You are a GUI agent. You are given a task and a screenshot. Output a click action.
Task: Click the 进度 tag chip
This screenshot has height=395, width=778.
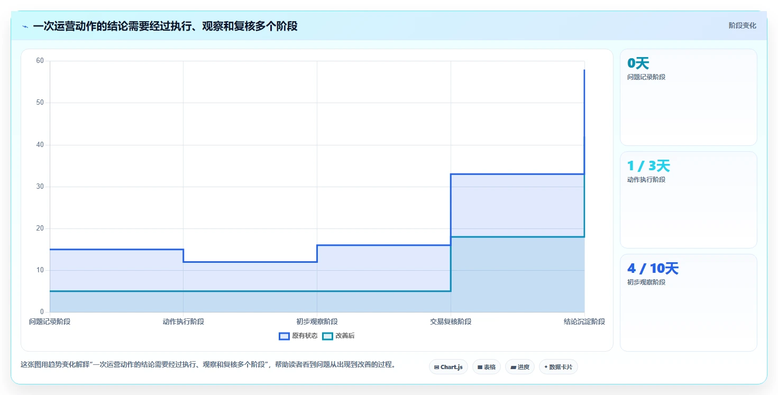520,367
